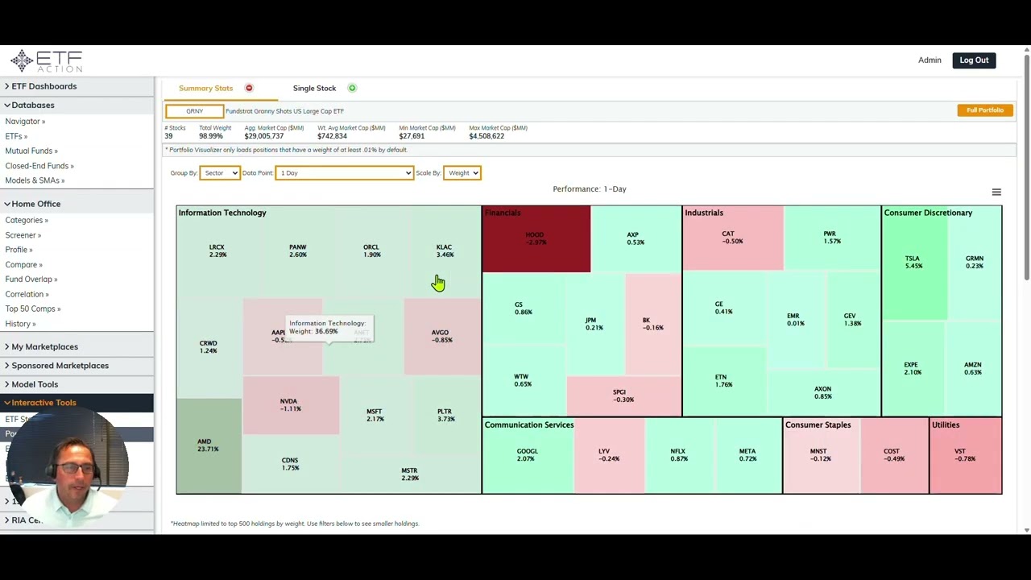Open the Group By Sector dropdown
Image resolution: width=1031 pixels, height=580 pixels.
click(x=220, y=172)
